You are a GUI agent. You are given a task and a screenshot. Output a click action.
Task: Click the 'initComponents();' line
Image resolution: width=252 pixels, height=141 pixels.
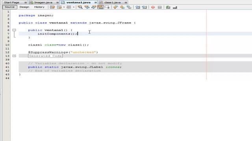click(57, 34)
